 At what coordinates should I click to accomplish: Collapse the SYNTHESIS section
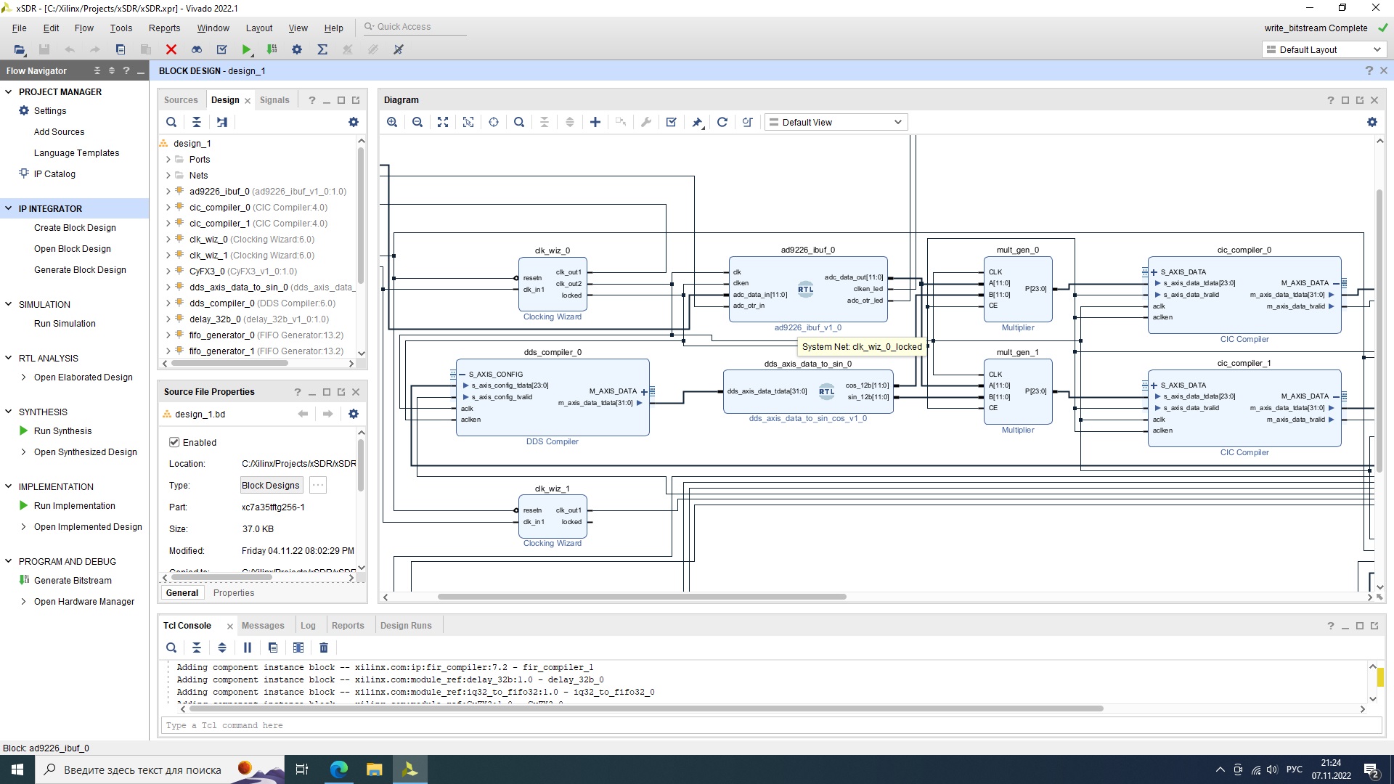[9, 412]
